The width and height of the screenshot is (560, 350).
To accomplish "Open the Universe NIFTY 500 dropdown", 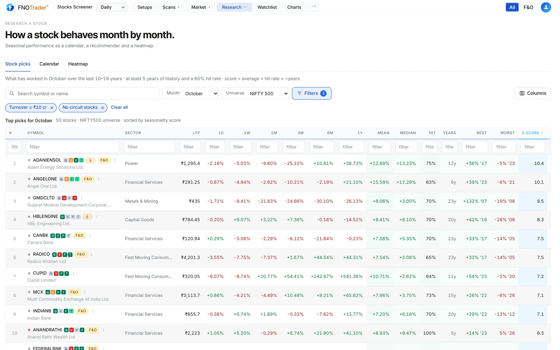I will point(255,93).
